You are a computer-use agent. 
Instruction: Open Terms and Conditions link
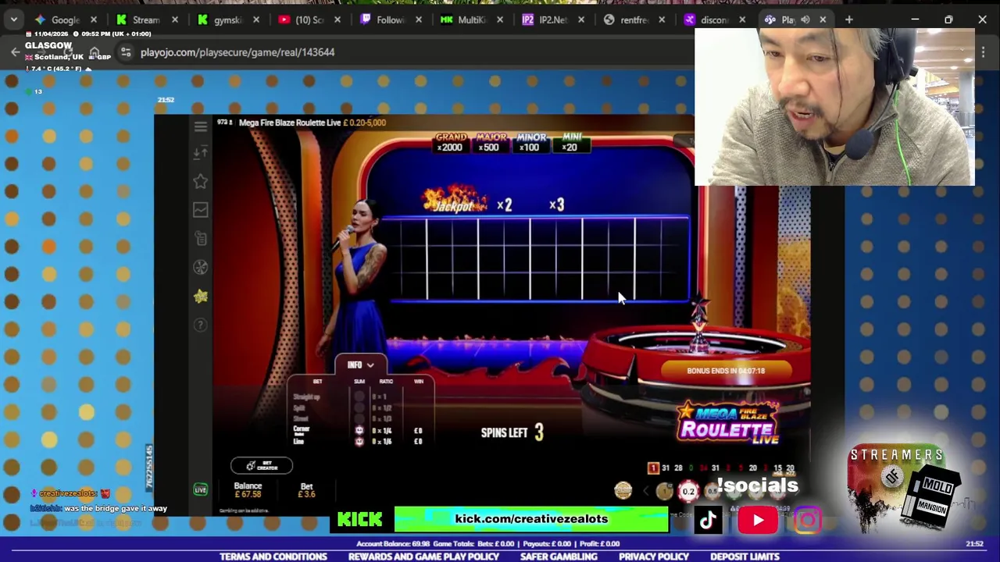coord(273,557)
